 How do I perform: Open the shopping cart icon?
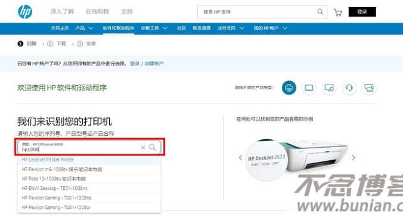coord(337,13)
